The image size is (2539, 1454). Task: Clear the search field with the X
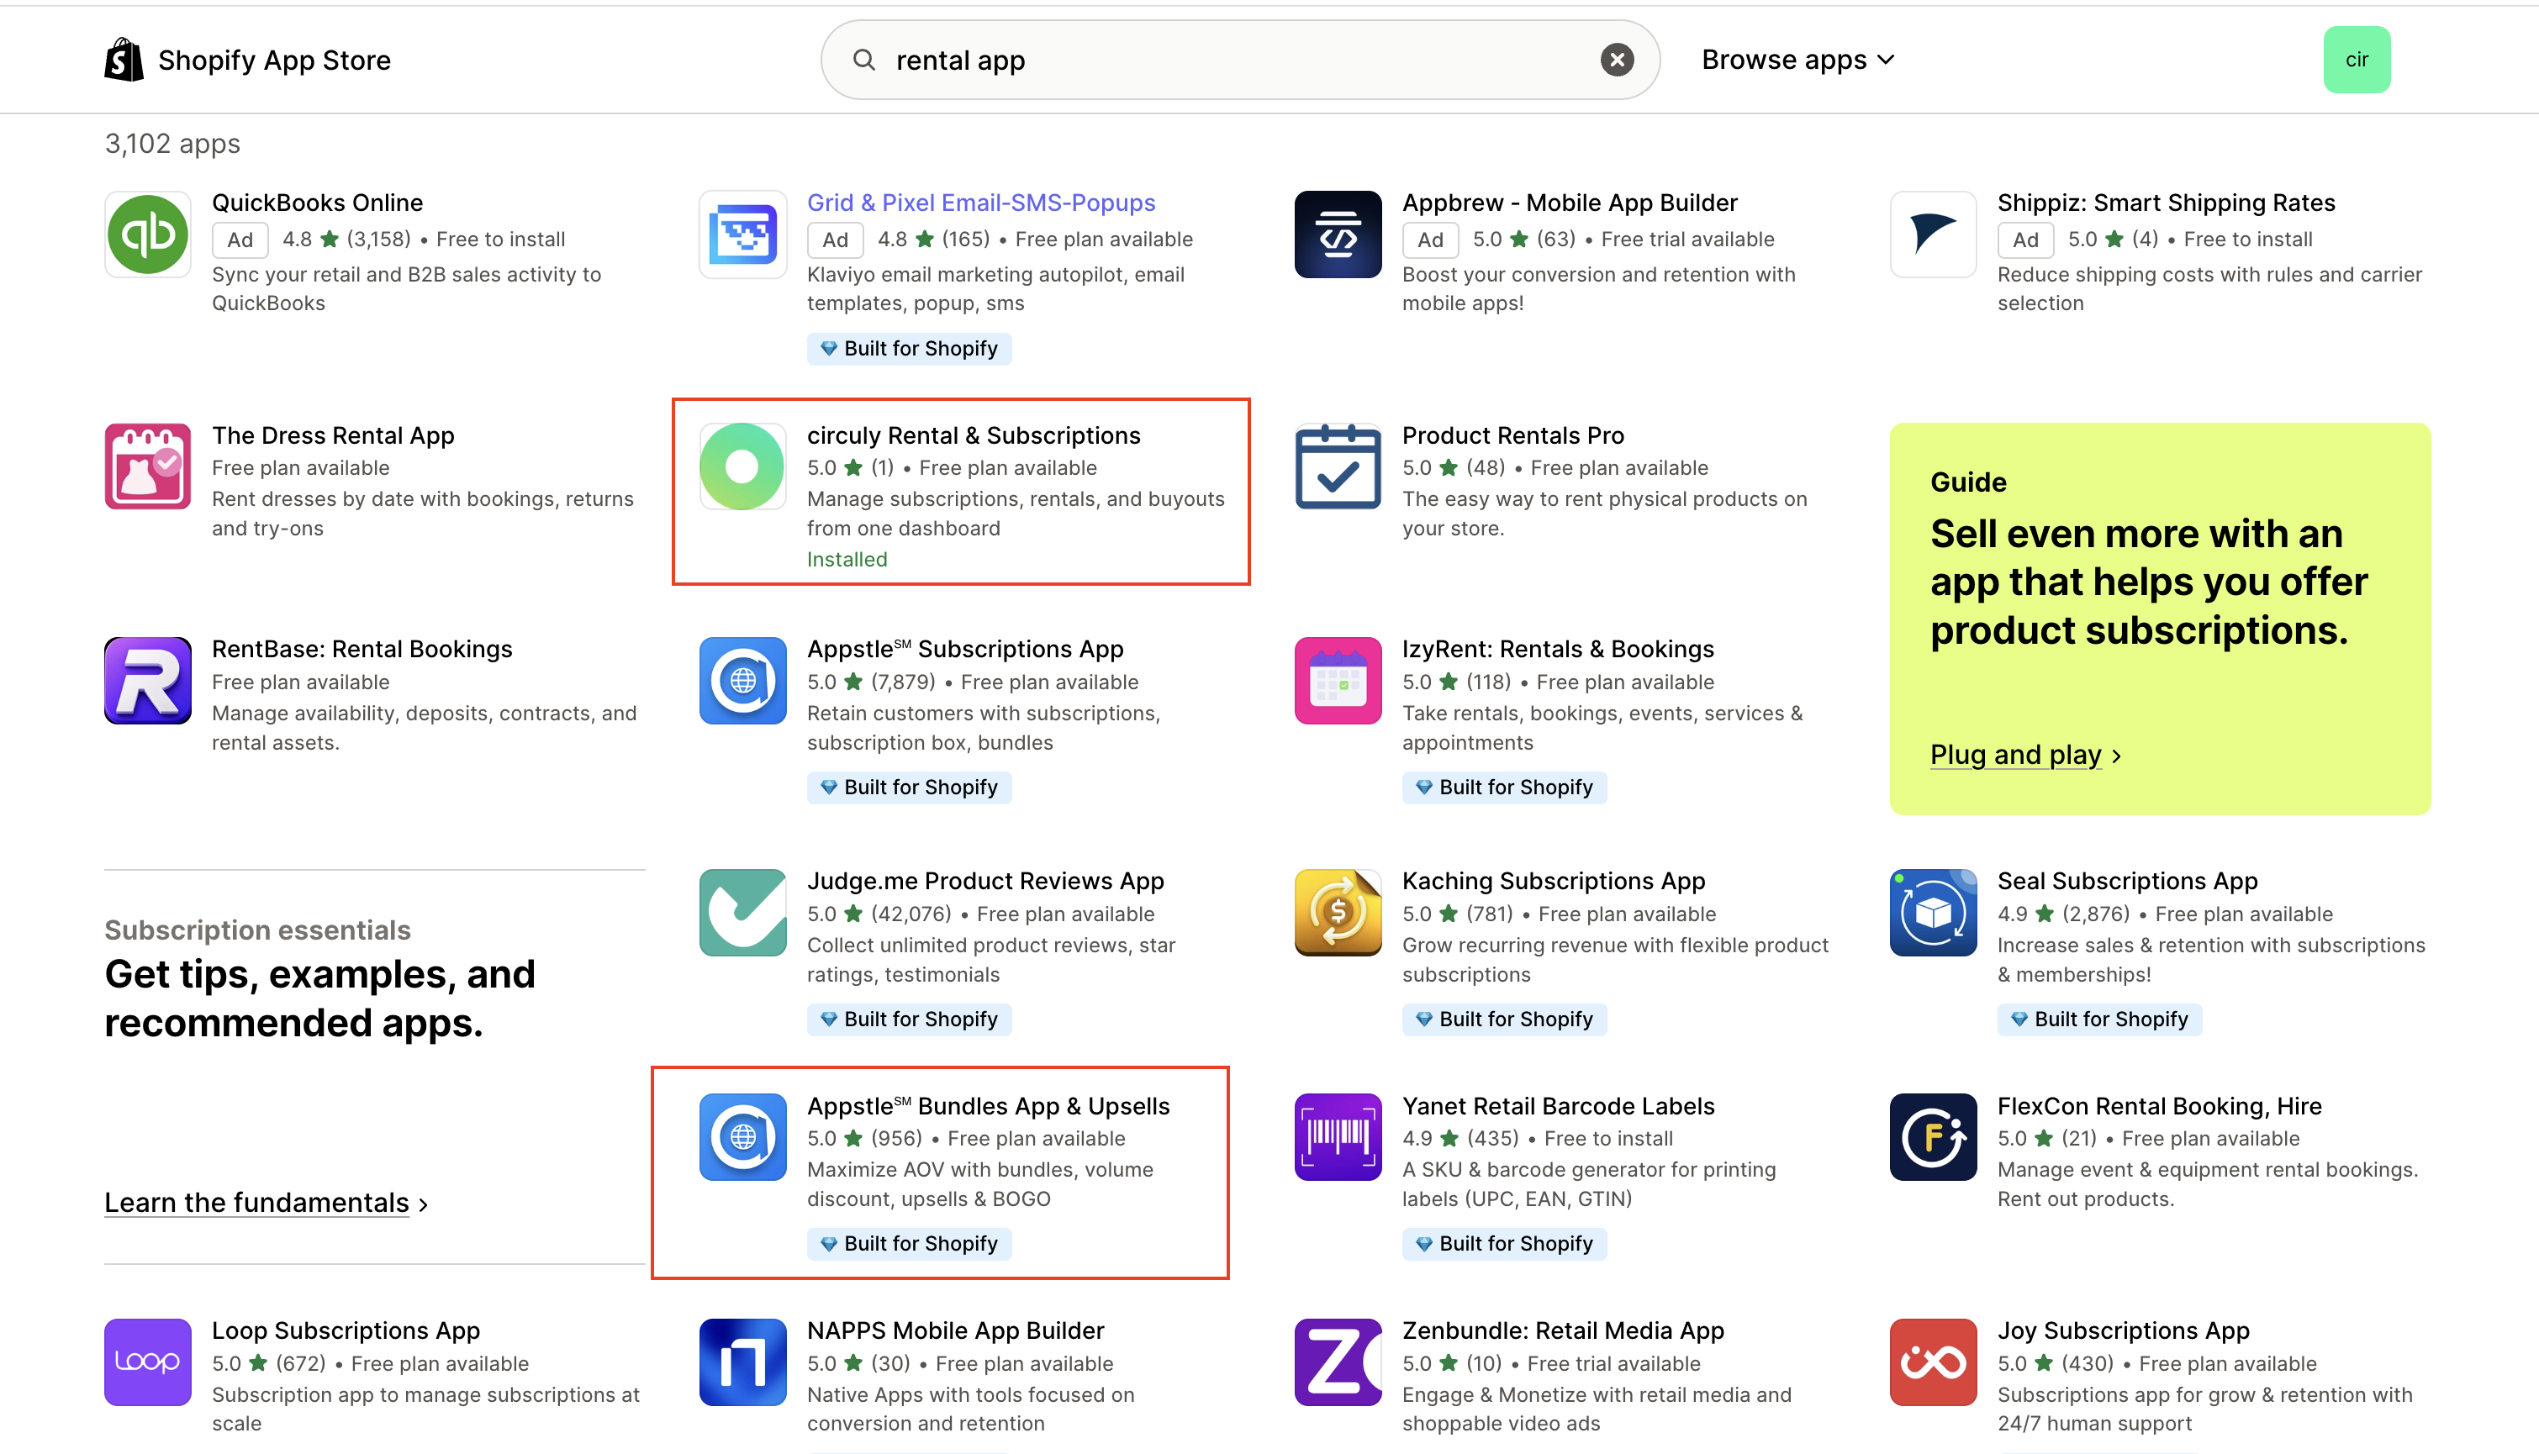1616,60
